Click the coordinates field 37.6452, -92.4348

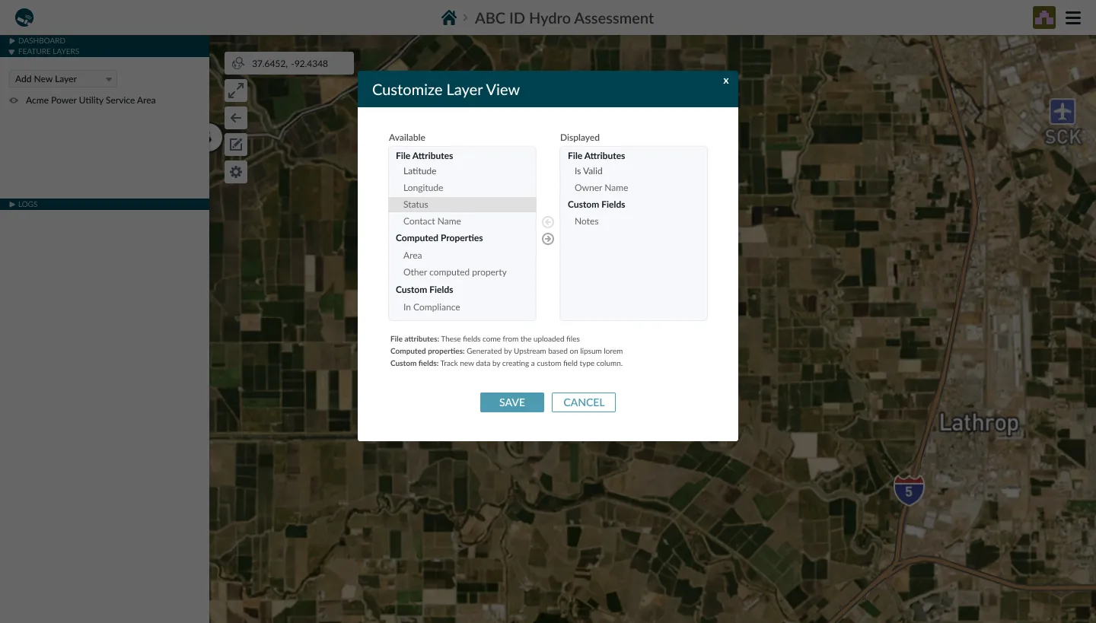point(290,64)
